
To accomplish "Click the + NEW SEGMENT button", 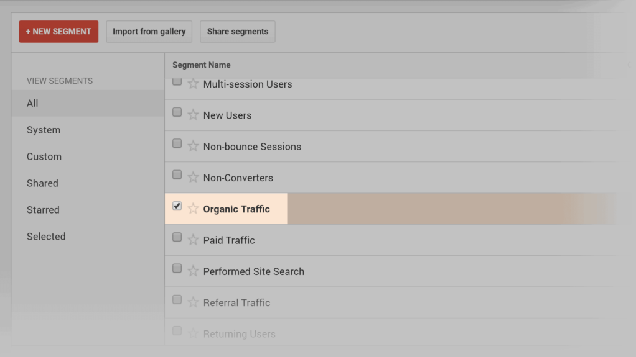I will point(58,32).
